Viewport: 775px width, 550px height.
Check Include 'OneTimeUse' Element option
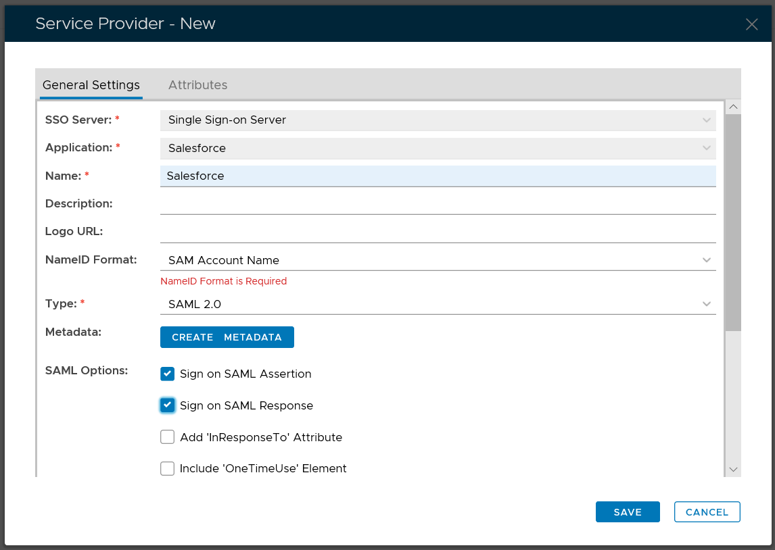pos(168,468)
